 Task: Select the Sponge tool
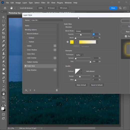point(3,73)
